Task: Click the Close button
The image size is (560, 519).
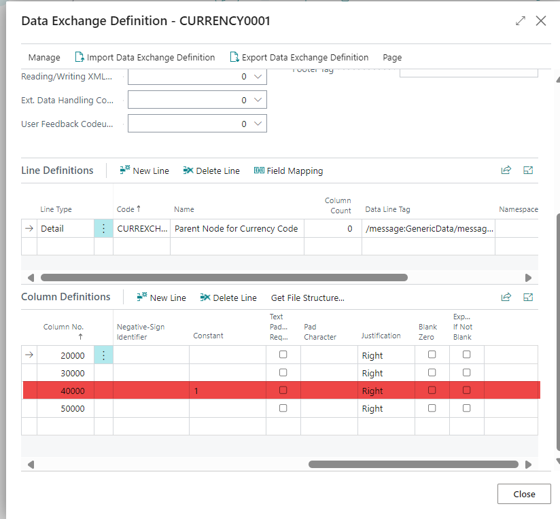Action: (524, 494)
